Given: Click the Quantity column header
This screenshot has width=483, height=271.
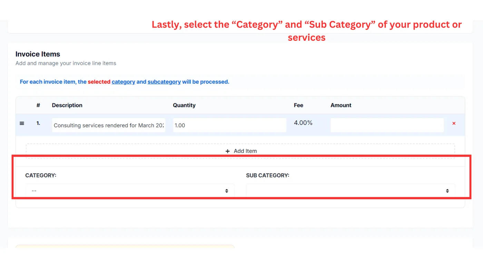Looking at the screenshot, I should [x=184, y=105].
